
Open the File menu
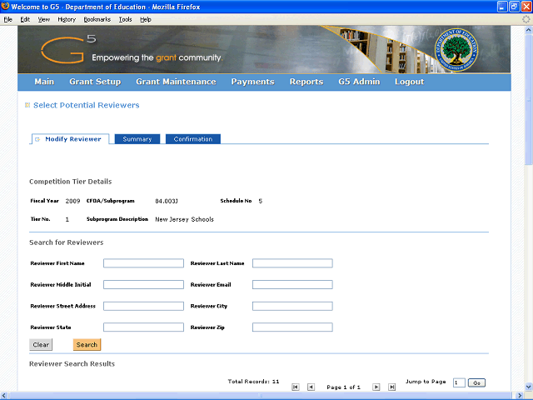point(8,19)
